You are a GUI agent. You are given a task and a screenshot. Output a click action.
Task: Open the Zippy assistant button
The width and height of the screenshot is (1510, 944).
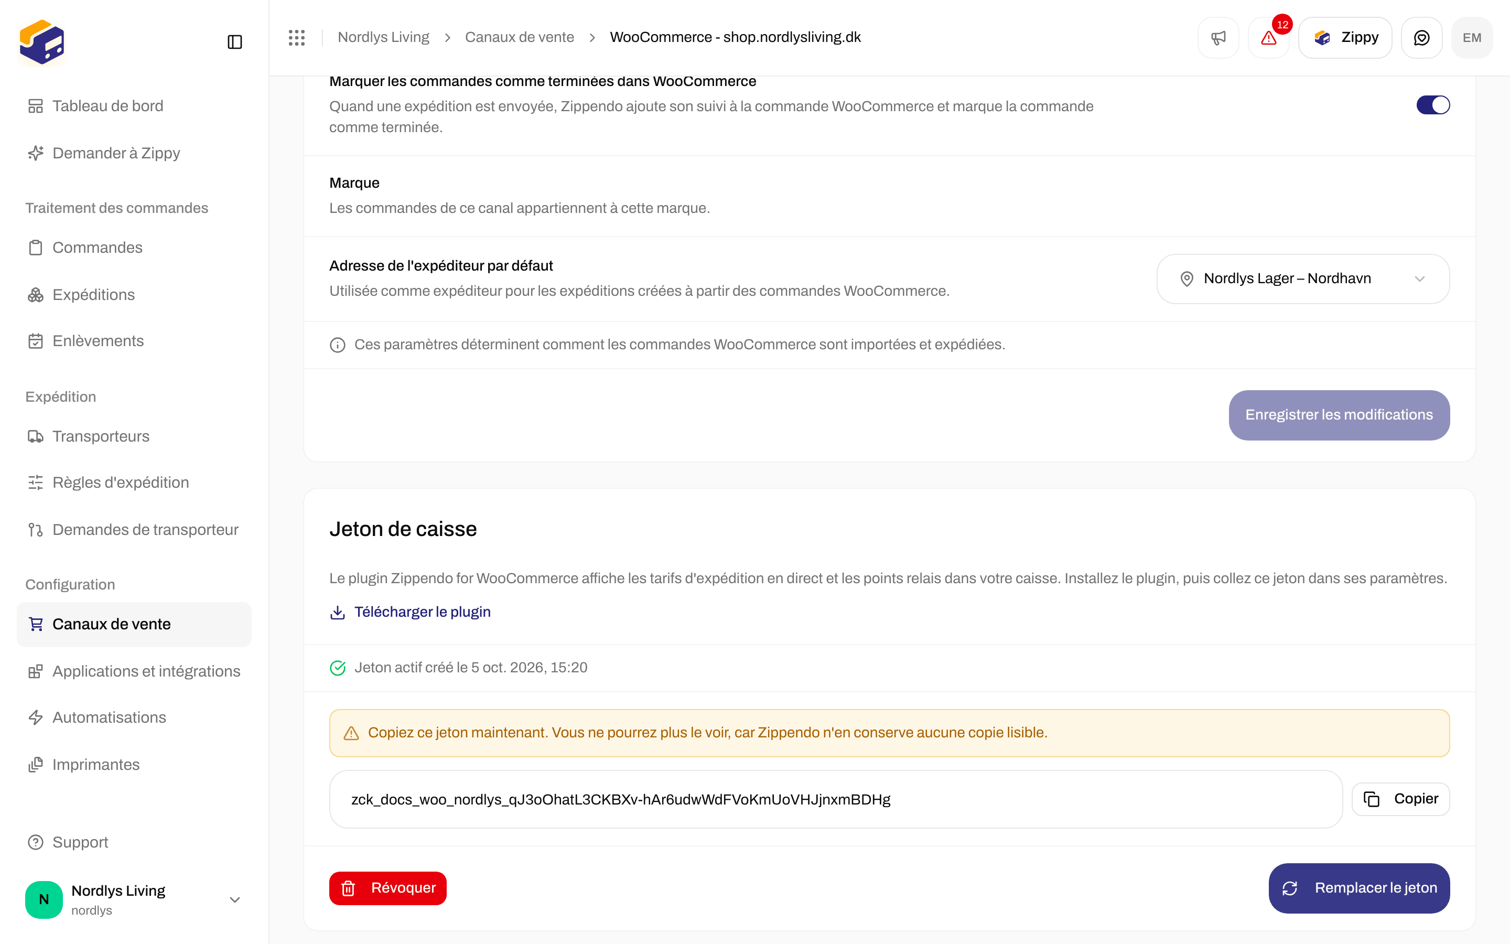(x=1345, y=37)
